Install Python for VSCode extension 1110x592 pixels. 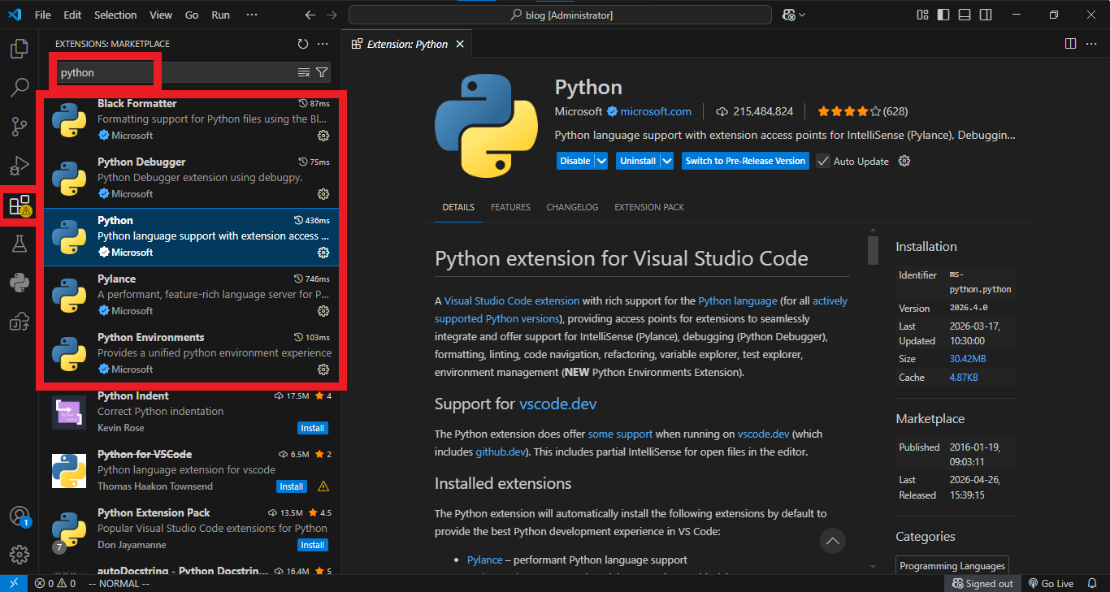tap(292, 486)
